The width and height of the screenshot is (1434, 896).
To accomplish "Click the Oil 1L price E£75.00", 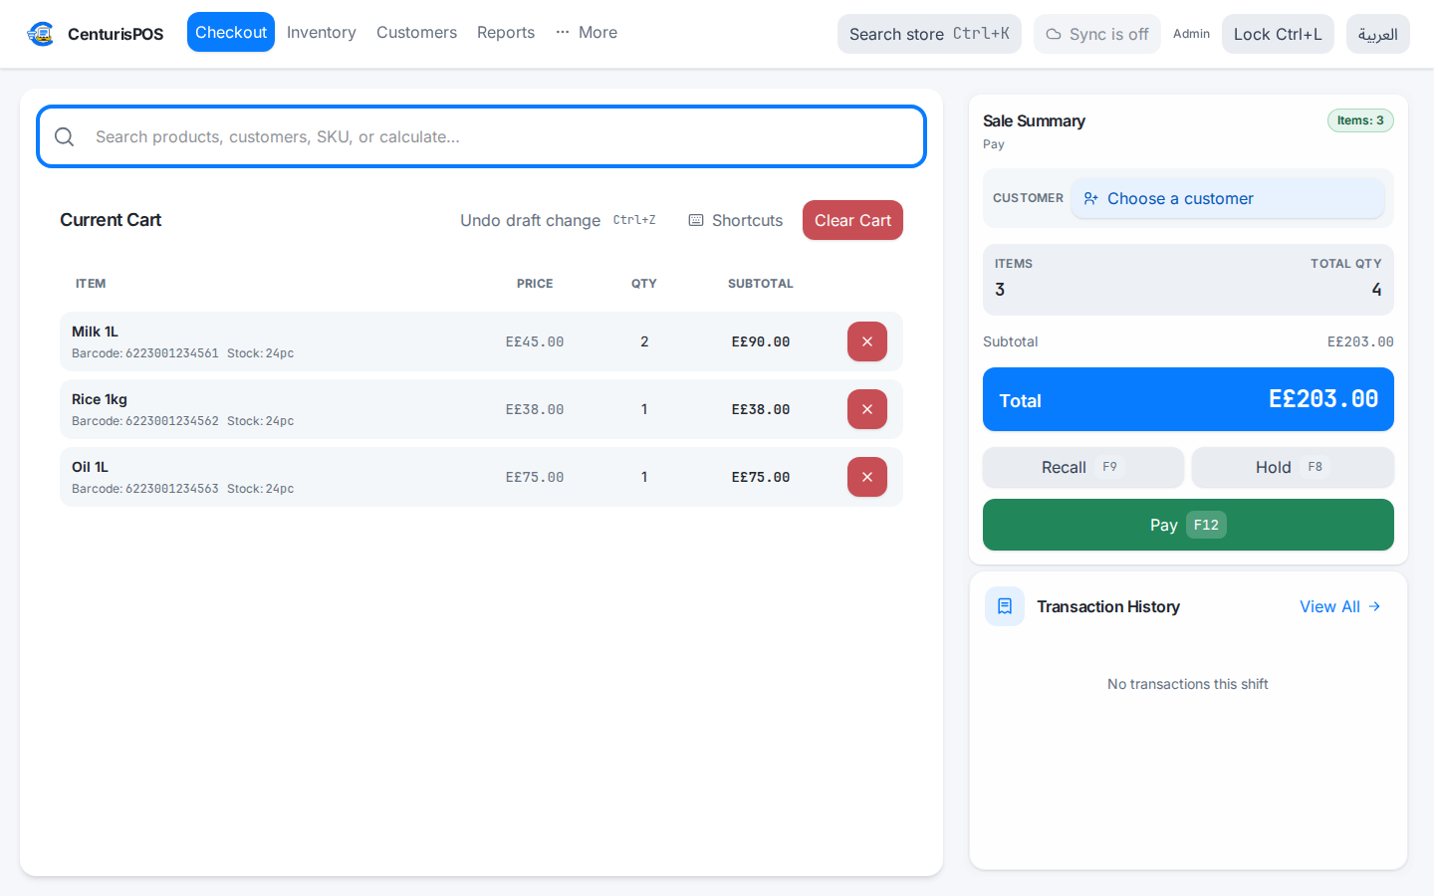I will [x=535, y=477].
